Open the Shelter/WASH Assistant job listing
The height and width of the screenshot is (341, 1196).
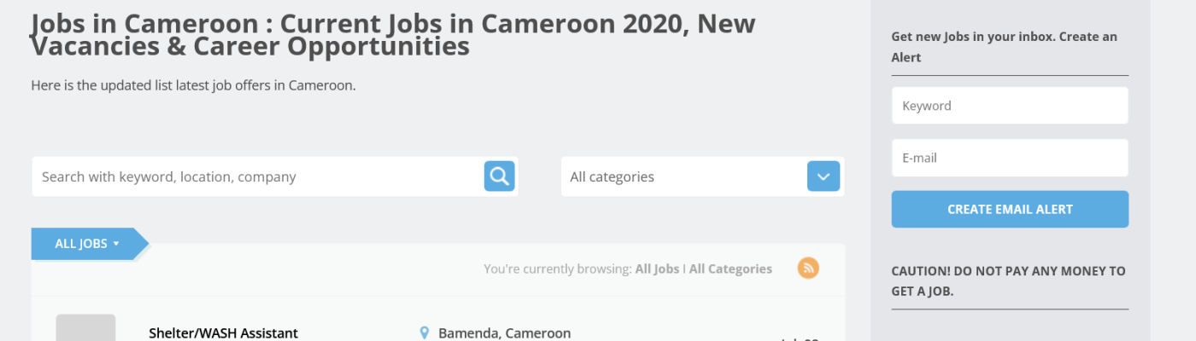click(x=224, y=332)
